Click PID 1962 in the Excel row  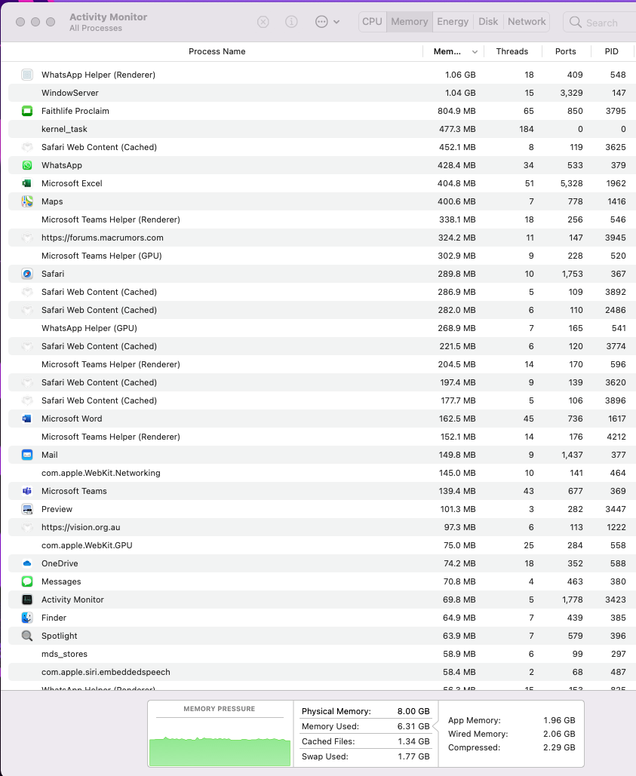616,183
